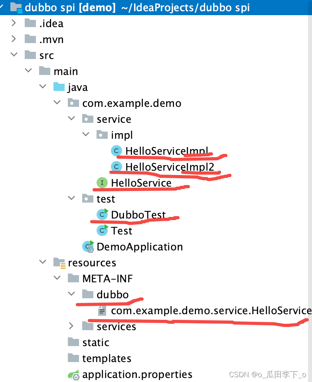Click the main folder icon

coord(45,71)
